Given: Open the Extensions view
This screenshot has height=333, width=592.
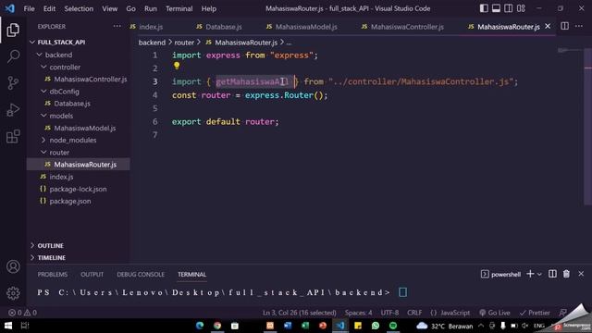Looking at the screenshot, I should tap(13, 136).
